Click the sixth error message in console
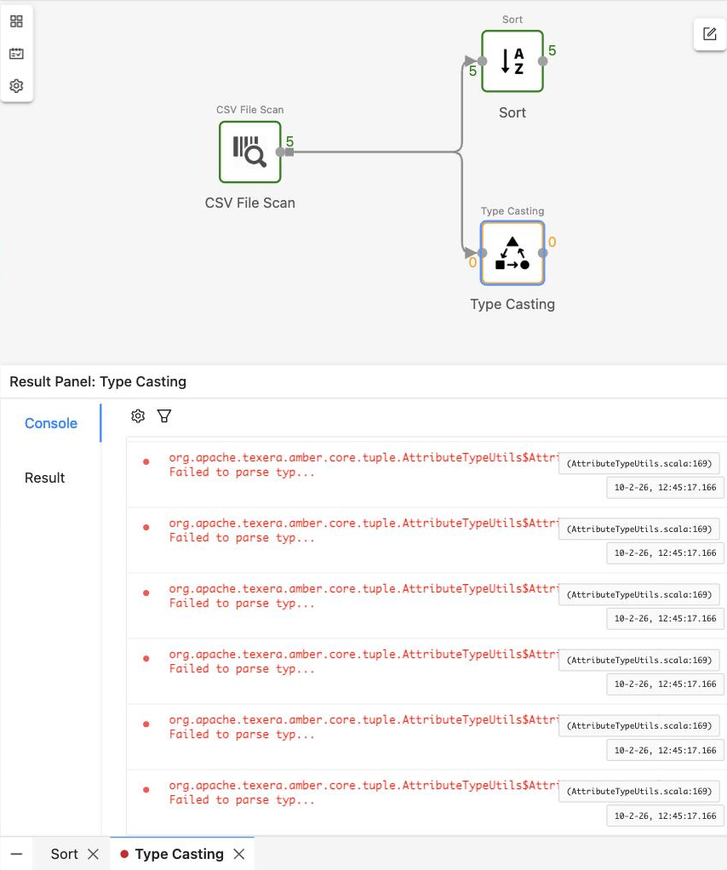 click(363, 793)
